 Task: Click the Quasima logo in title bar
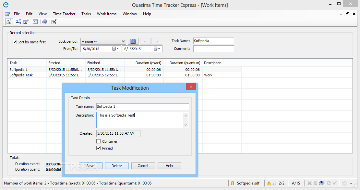coord(6,5)
